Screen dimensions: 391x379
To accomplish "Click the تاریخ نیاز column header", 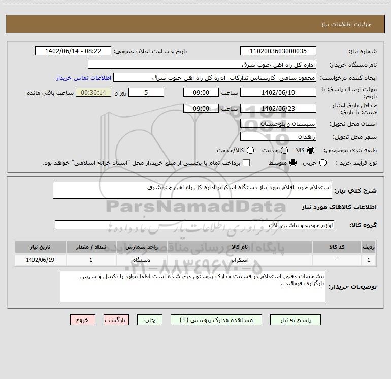I will point(40,247).
